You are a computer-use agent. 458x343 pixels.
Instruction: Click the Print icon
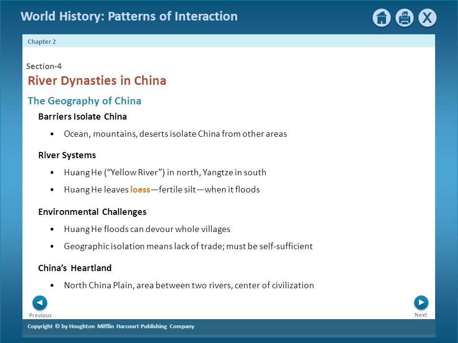coord(404,18)
